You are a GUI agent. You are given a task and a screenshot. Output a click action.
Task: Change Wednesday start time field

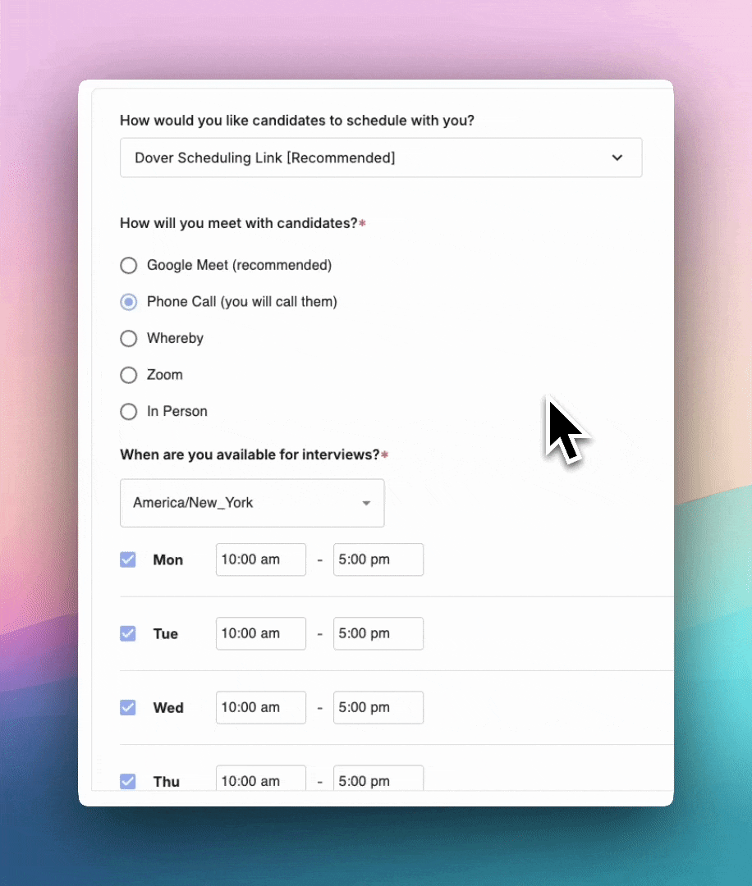[260, 707]
